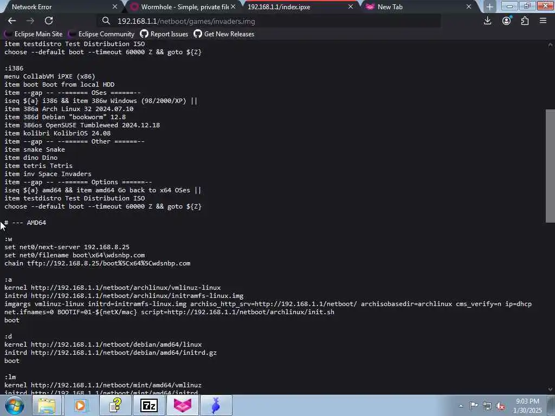
Task: Click the line 'item 386a Arch Linux 32 2024.07.10'
Action: (x=69, y=109)
